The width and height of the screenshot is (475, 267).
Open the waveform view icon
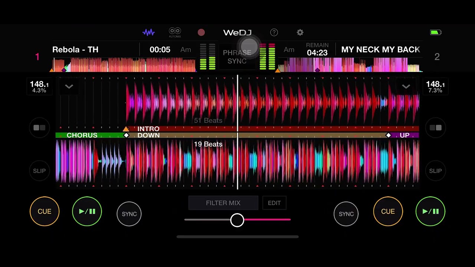(x=149, y=33)
